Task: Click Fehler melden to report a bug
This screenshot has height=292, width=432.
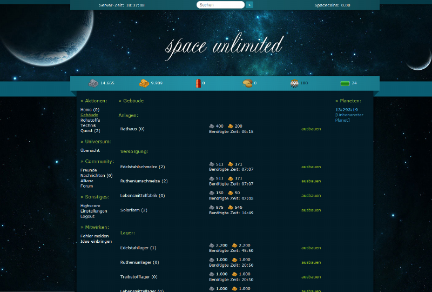Action: coord(94,236)
